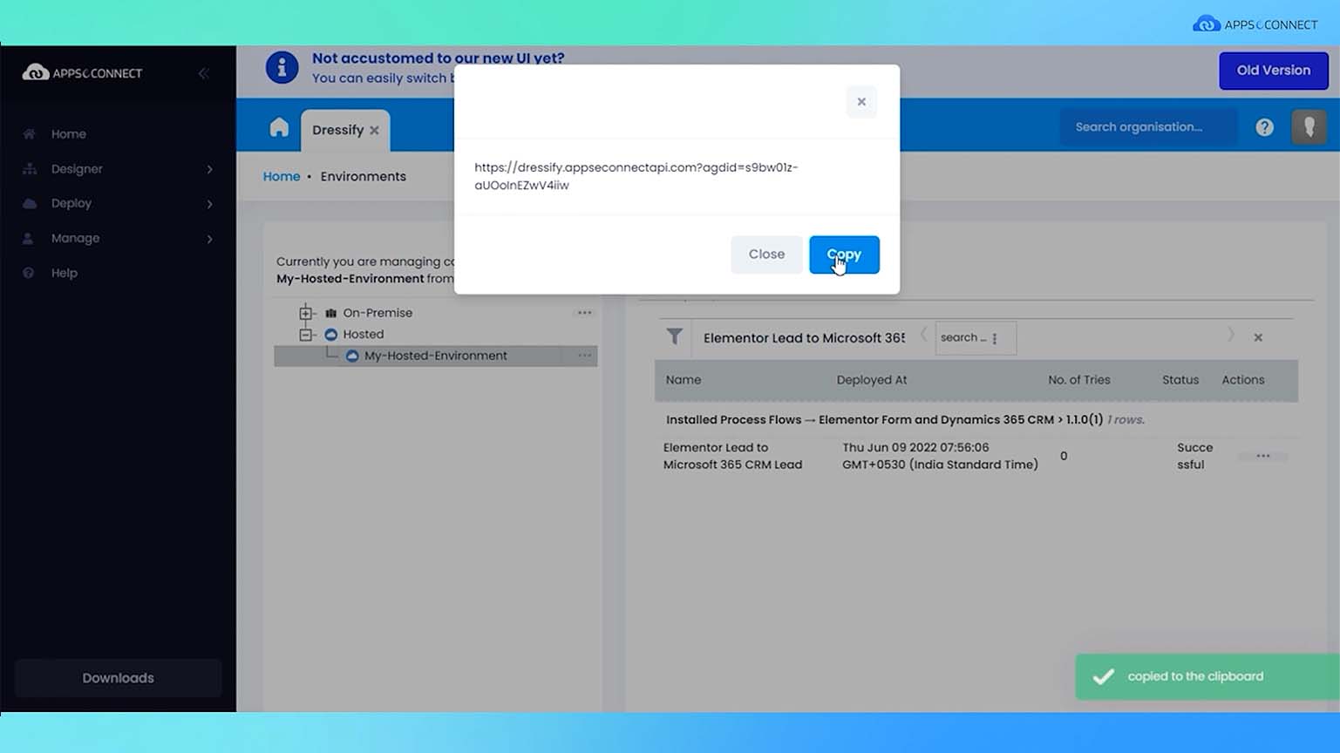Click the APPSeCONNECT sidebar logo
Screen dimensions: 1340x753
point(82,73)
